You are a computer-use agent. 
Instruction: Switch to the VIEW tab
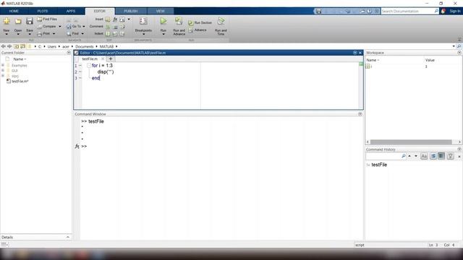tap(161, 12)
